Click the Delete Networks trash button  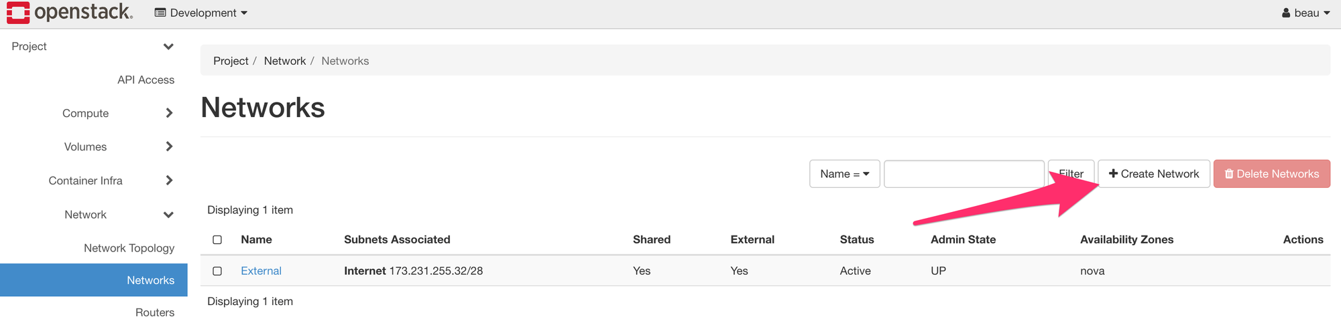[x=1272, y=174]
